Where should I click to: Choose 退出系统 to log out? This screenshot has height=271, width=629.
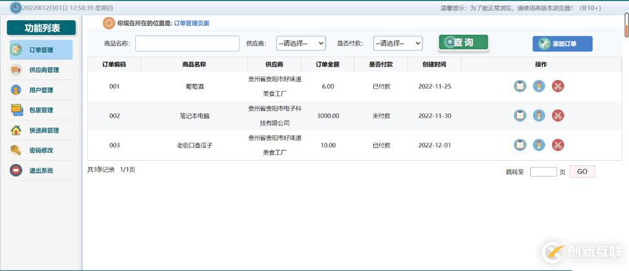pos(41,171)
